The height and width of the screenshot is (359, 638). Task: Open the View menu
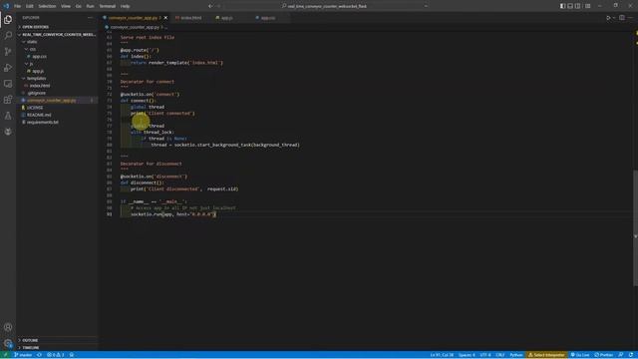(x=66, y=6)
